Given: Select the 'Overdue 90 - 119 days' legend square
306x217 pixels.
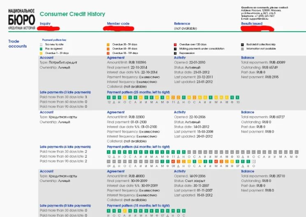Looking at the screenshot, I should point(108,53).
